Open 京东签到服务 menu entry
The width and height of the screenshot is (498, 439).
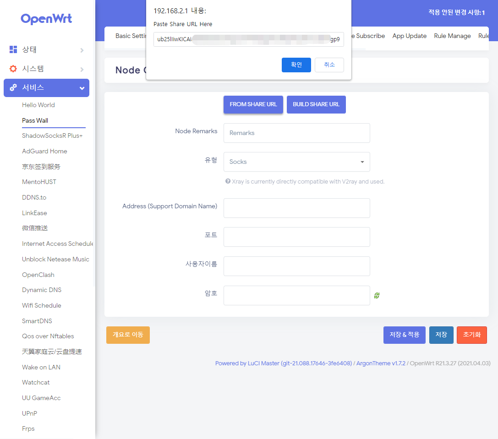point(41,167)
